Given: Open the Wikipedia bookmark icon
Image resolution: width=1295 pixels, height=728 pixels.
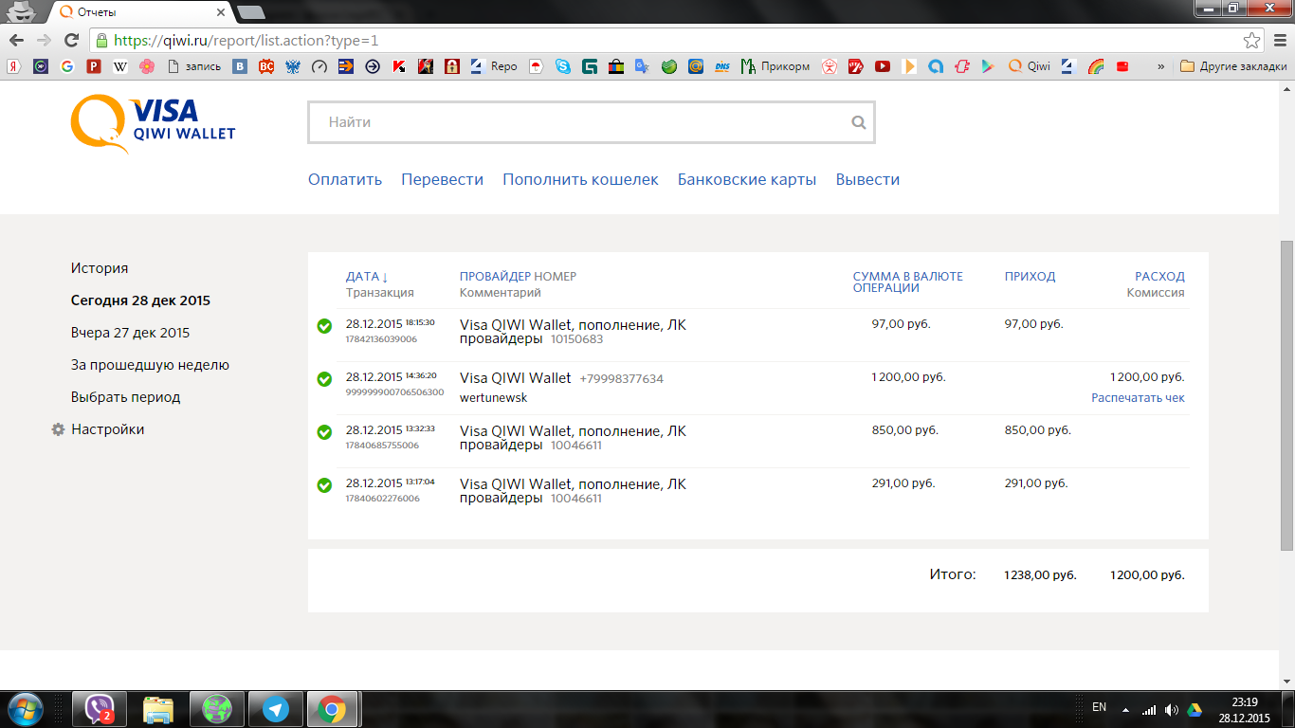Looking at the screenshot, I should 119,66.
